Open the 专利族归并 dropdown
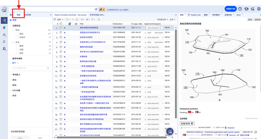This screenshot has height=139, width=261. 162,19
